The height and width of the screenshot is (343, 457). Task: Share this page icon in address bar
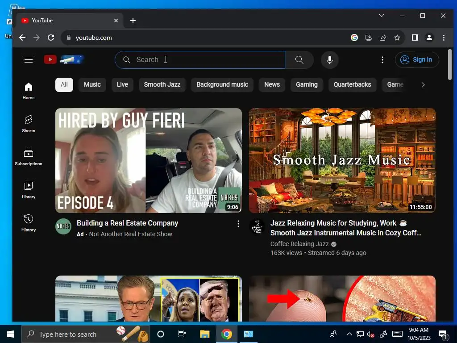[382, 38]
